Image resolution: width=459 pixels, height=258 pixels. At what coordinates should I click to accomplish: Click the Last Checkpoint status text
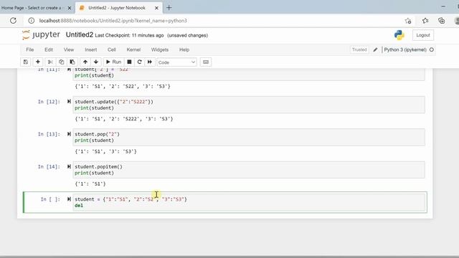129,35
